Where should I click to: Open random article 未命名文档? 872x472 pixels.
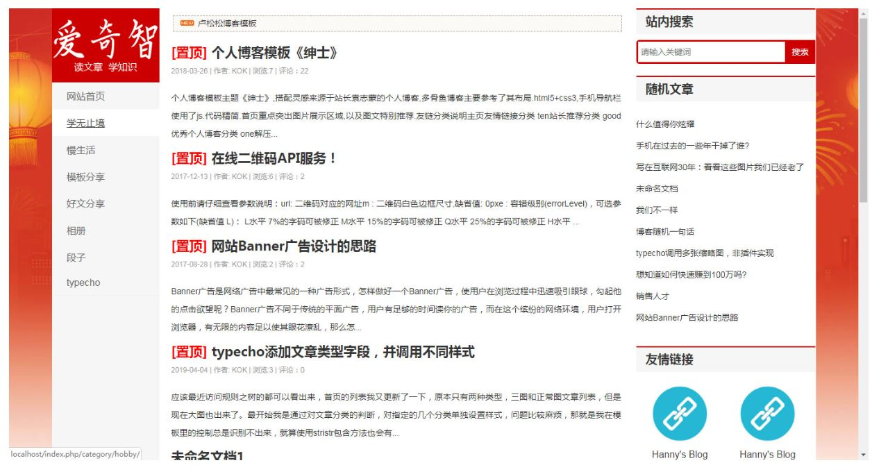(657, 189)
